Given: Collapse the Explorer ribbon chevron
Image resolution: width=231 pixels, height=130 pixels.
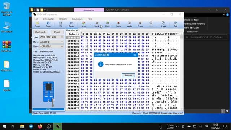Looking at the screenshot, I should [223, 14].
